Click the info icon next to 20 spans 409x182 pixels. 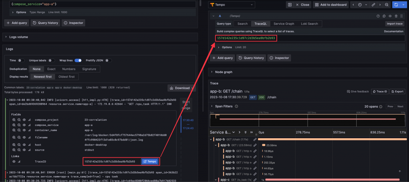click(x=381, y=107)
